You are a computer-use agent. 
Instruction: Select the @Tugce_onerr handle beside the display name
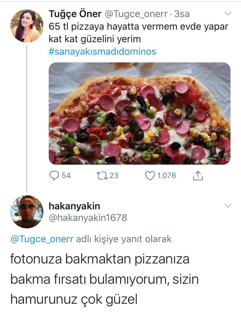(136, 14)
